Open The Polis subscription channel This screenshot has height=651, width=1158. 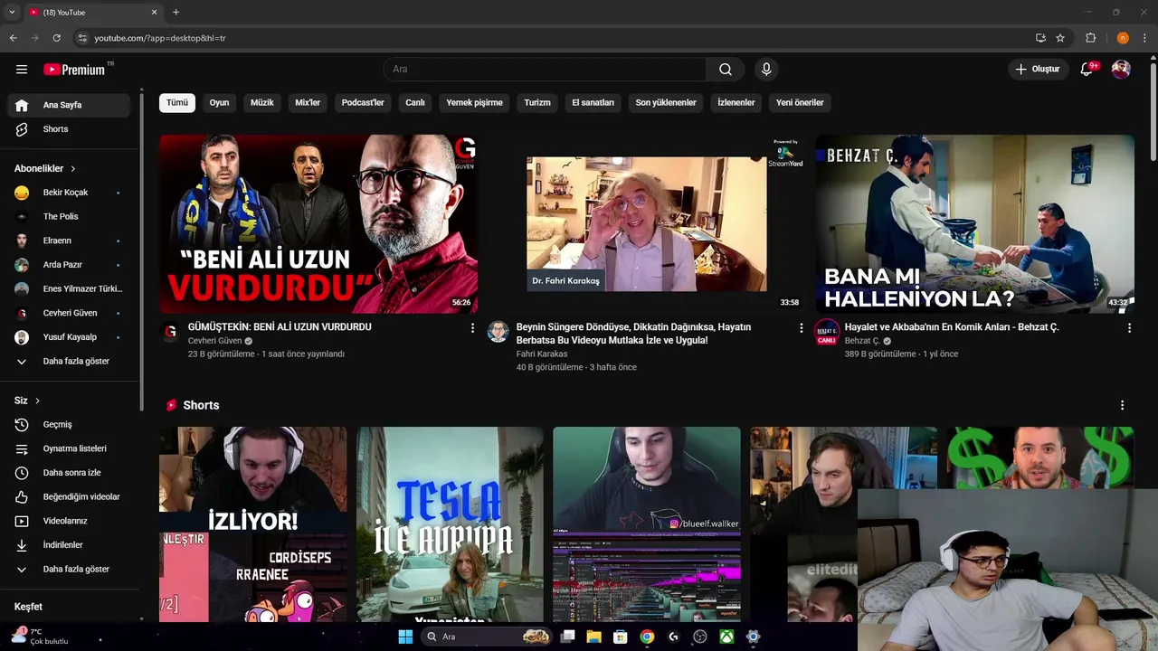pyautogui.click(x=69, y=217)
